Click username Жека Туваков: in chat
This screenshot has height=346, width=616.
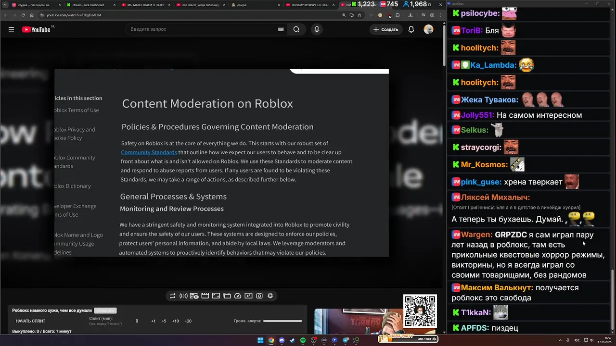tap(489, 99)
